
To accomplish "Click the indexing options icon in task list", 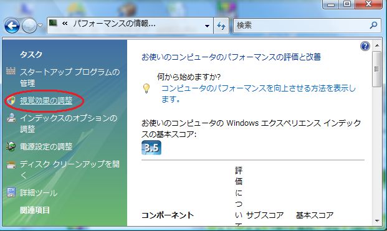I will (x=11, y=118).
